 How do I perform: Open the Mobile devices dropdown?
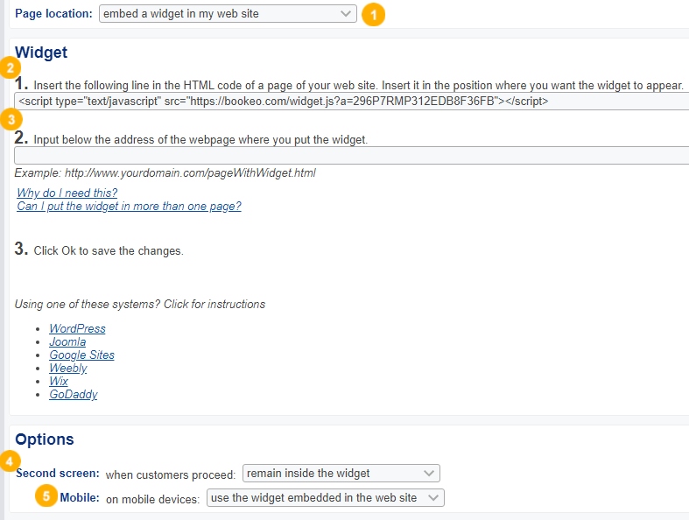click(x=325, y=498)
